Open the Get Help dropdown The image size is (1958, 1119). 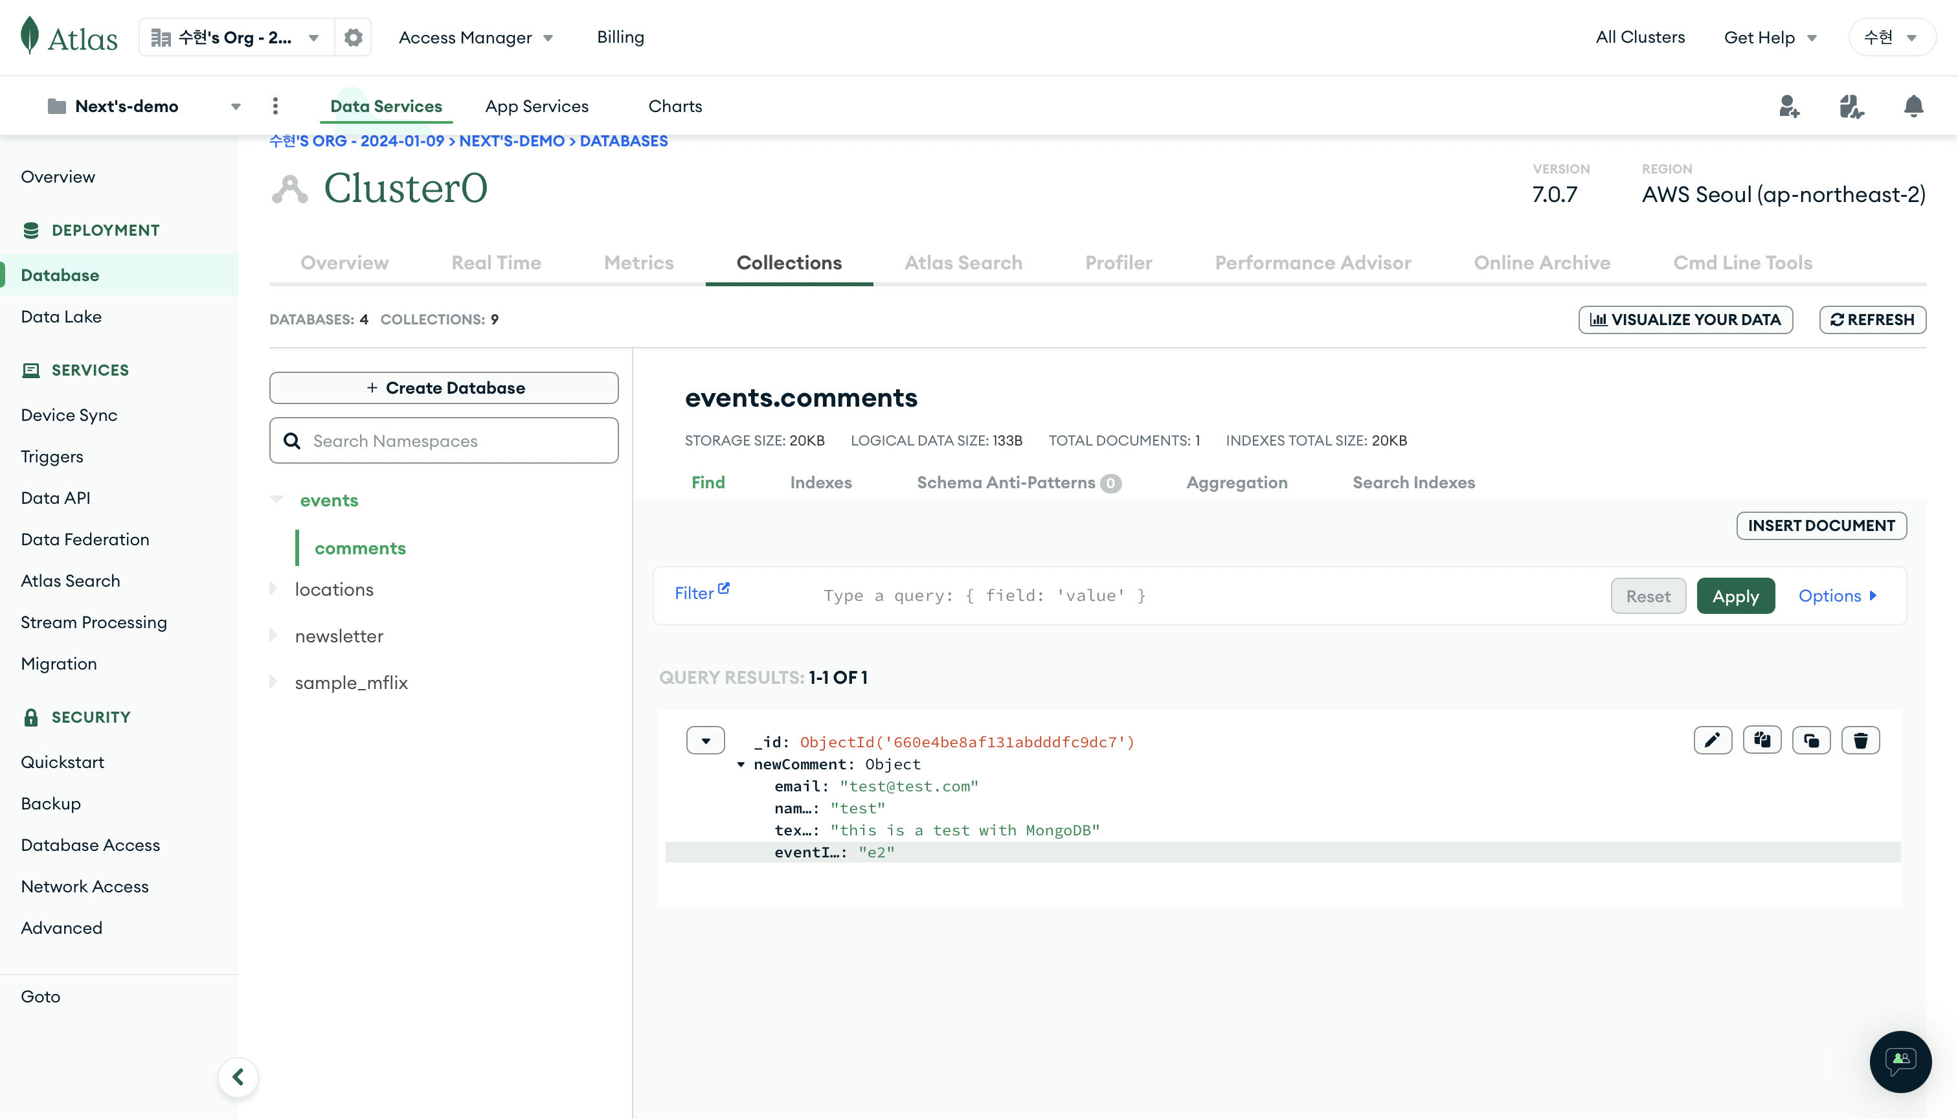tap(1769, 37)
